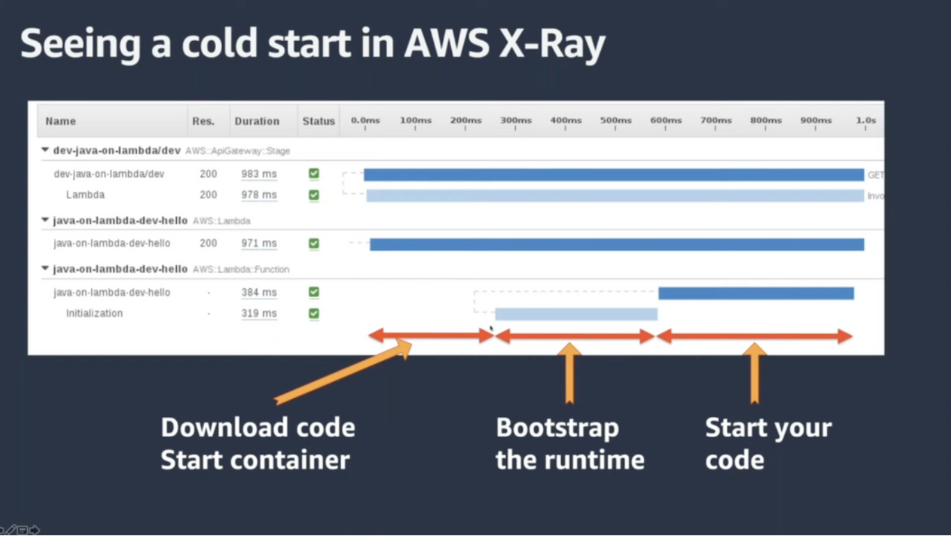The image size is (951, 536).
Task: Click the 400ms mark on the timeline ruler
Action: point(566,121)
